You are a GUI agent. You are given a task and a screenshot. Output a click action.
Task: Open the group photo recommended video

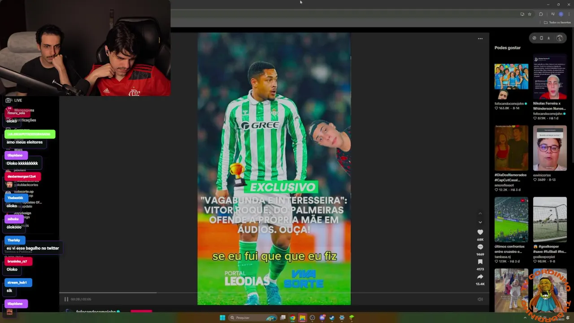[x=511, y=77]
